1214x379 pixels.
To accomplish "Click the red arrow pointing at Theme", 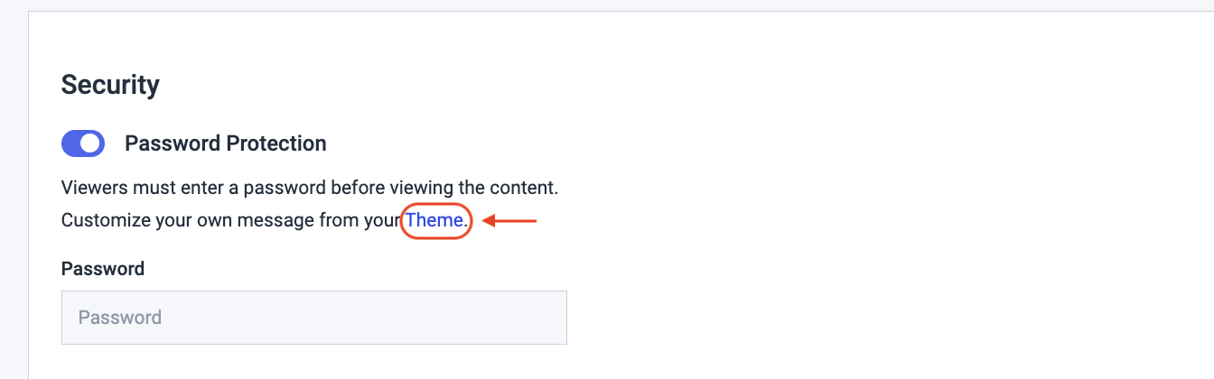I will (x=511, y=219).
